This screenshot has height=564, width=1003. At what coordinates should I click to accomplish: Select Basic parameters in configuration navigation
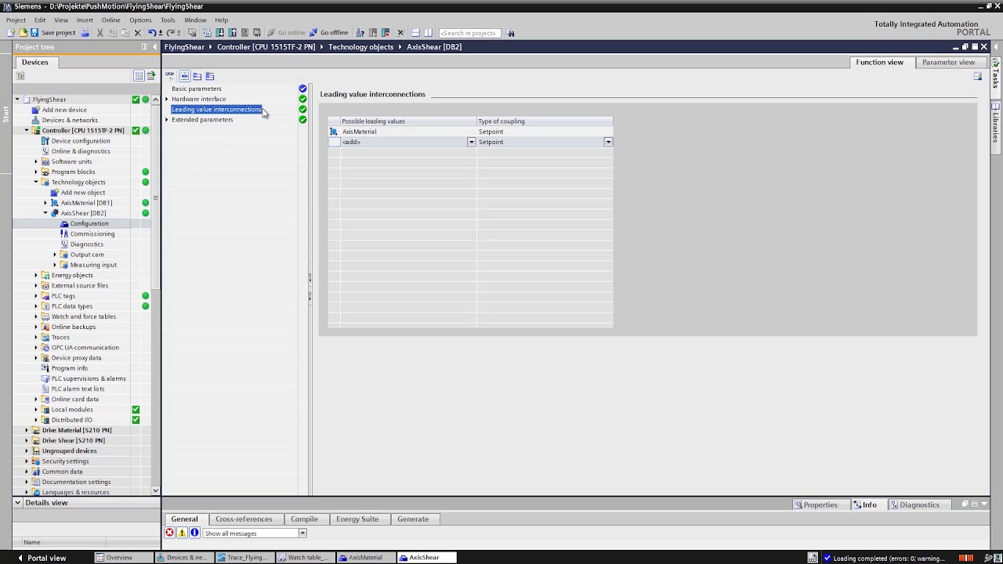(x=197, y=89)
